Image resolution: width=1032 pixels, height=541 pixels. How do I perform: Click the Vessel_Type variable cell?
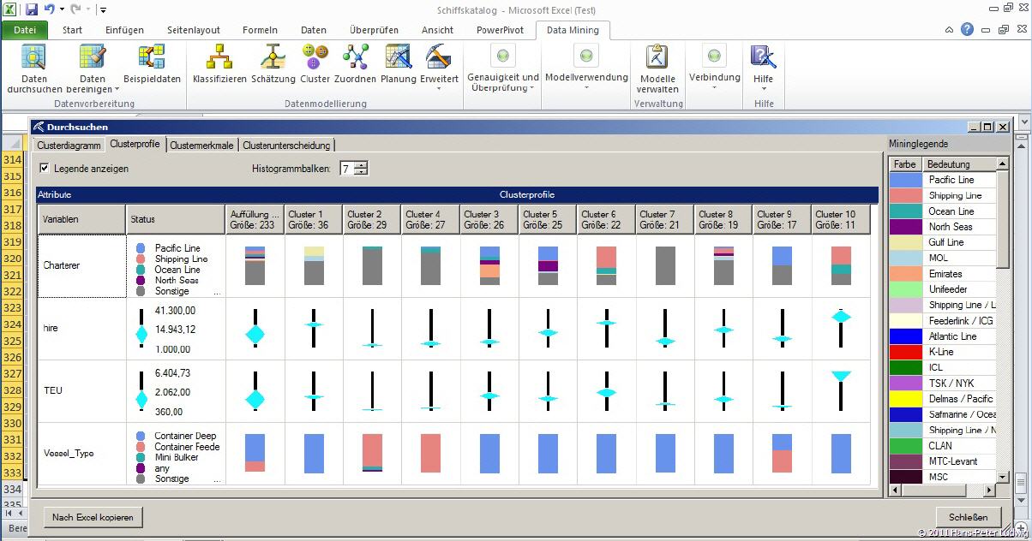[x=81, y=453]
